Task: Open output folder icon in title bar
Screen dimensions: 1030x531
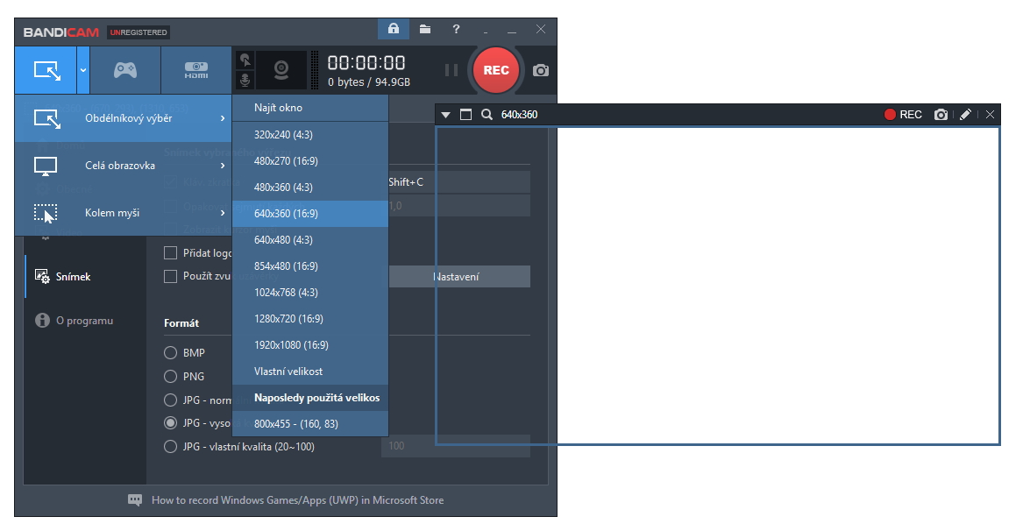Action: point(425,29)
